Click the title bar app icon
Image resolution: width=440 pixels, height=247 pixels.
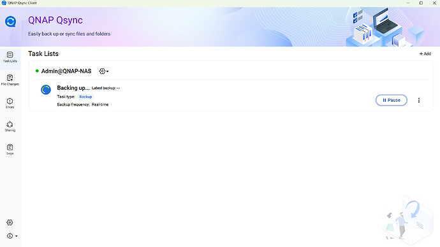tap(4, 3)
